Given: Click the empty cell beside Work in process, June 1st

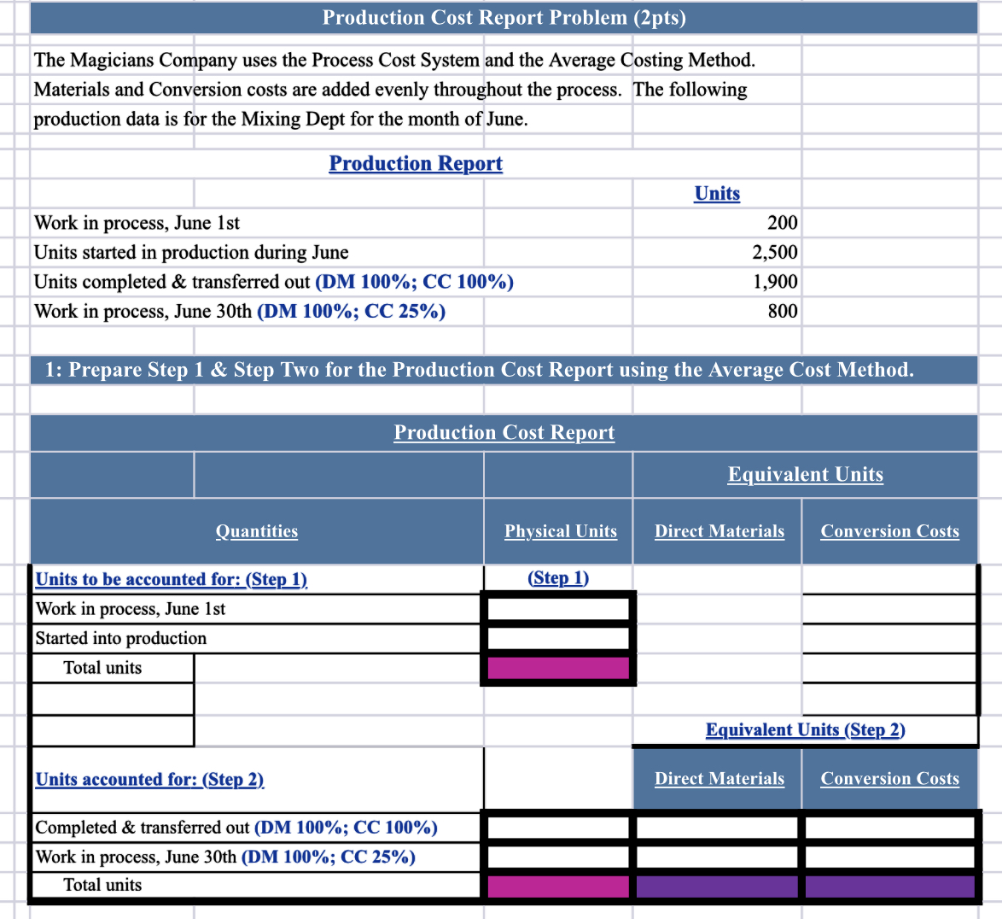Looking at the screenshot, I should tap(556, 608).
